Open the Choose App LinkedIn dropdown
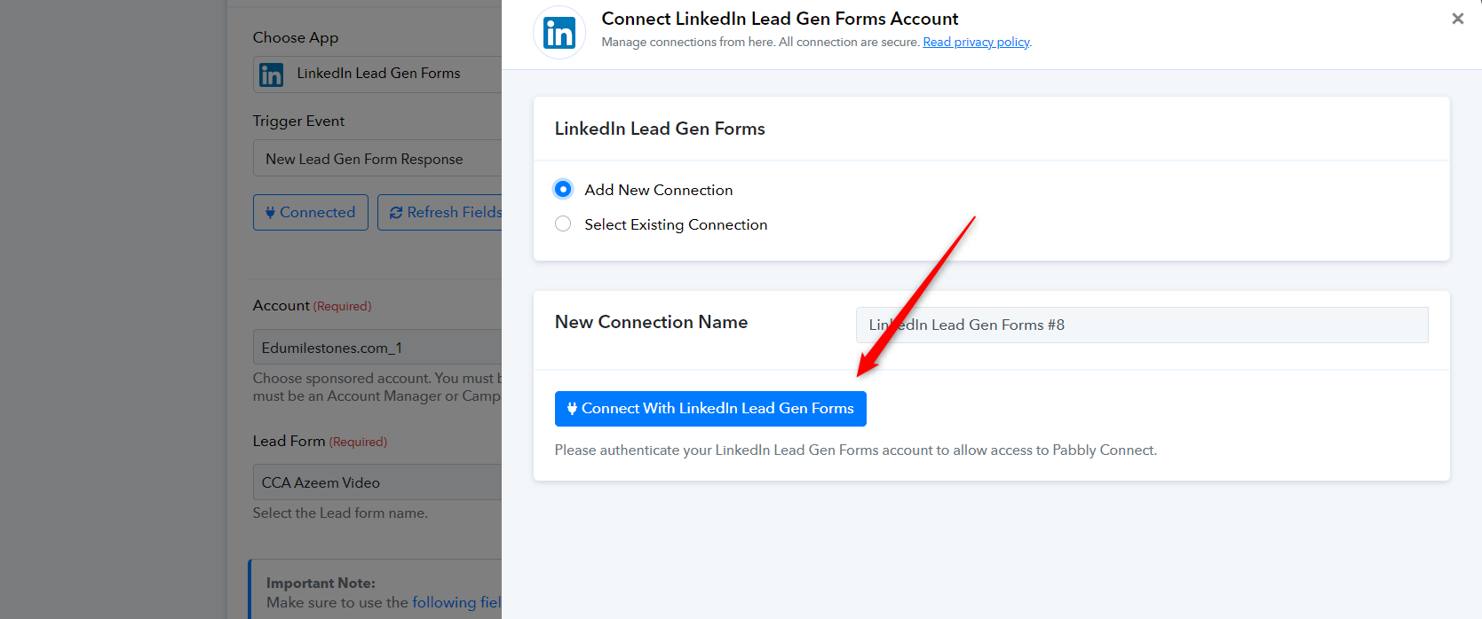The height and width of the screenshot is (619, 1482). (x=377, y=74)
